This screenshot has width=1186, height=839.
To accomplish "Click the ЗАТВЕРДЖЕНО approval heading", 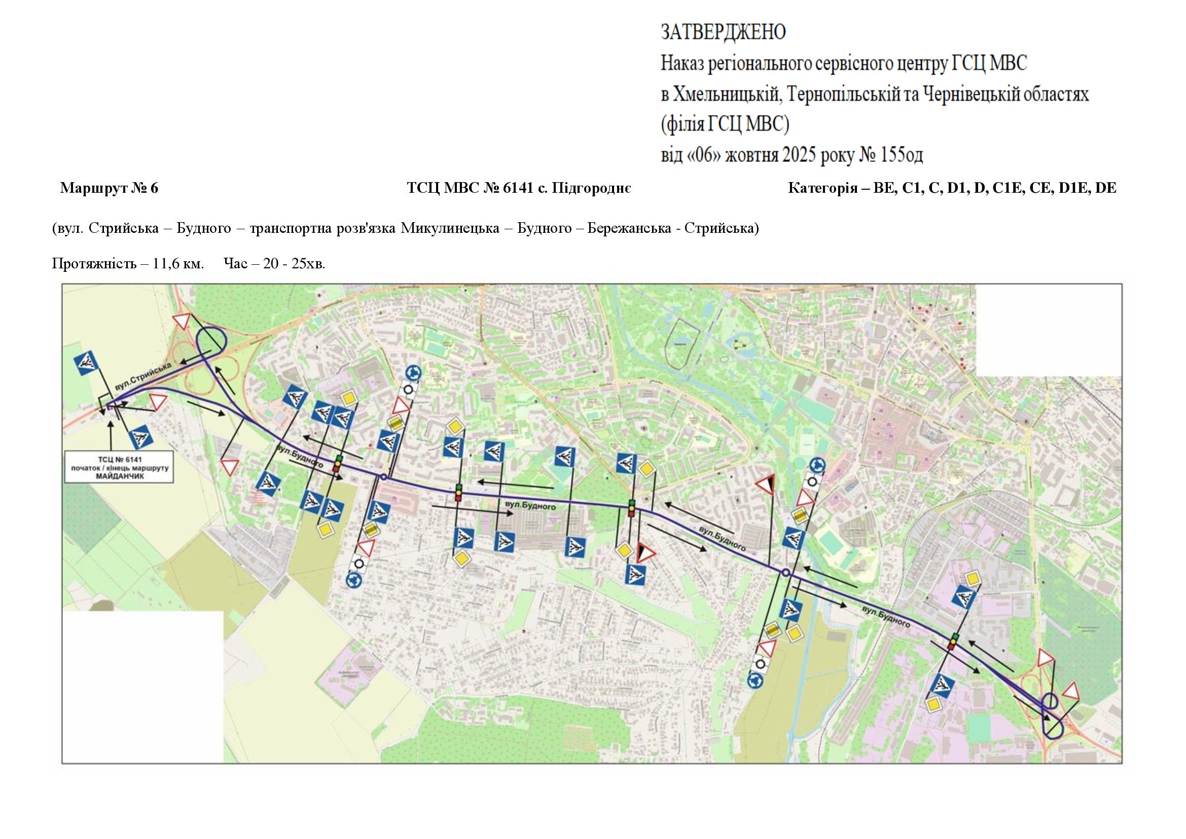I will (723, 32).
